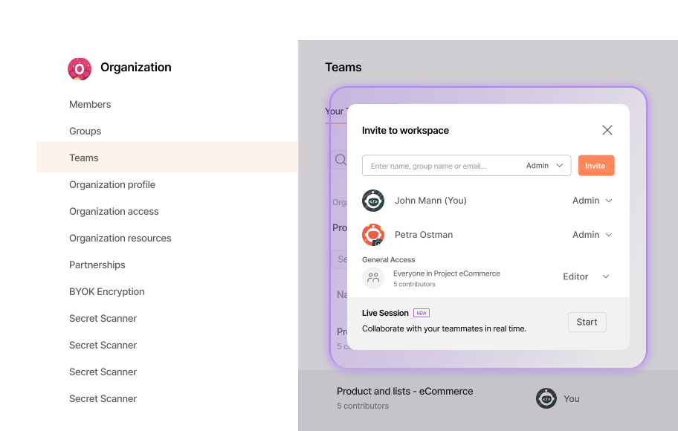678x431 pixels.
Task: Open BYOK Encryption settings
Action: [x=106, y=291]
